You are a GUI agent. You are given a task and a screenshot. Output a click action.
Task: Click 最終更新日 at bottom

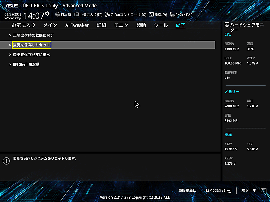[x=187, y=190]
